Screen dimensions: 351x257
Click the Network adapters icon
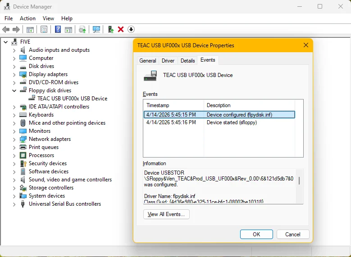pos(23,139)
